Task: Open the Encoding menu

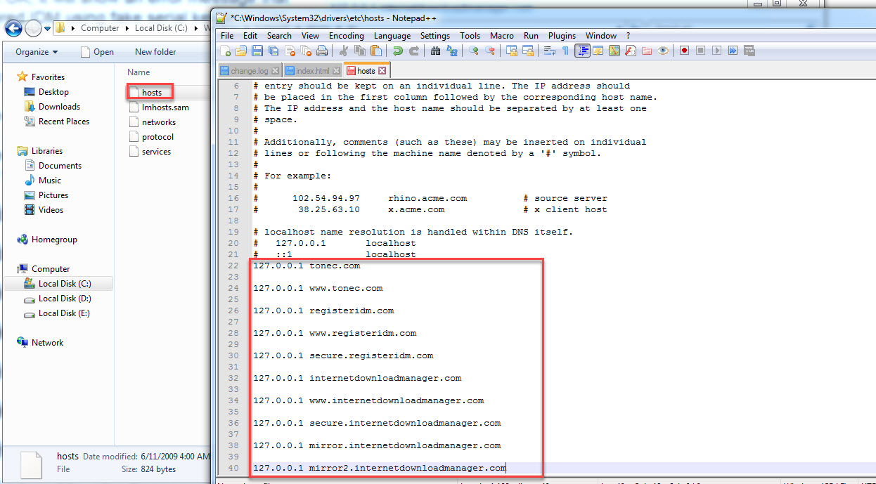Action: click(347, 36)
